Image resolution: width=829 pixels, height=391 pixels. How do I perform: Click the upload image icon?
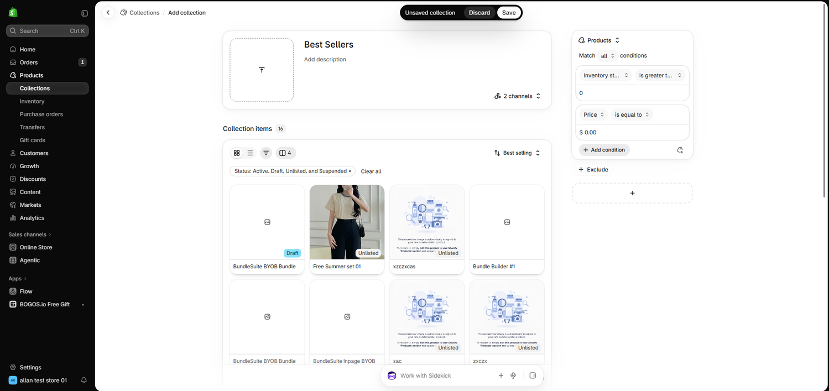pos(262,70)
